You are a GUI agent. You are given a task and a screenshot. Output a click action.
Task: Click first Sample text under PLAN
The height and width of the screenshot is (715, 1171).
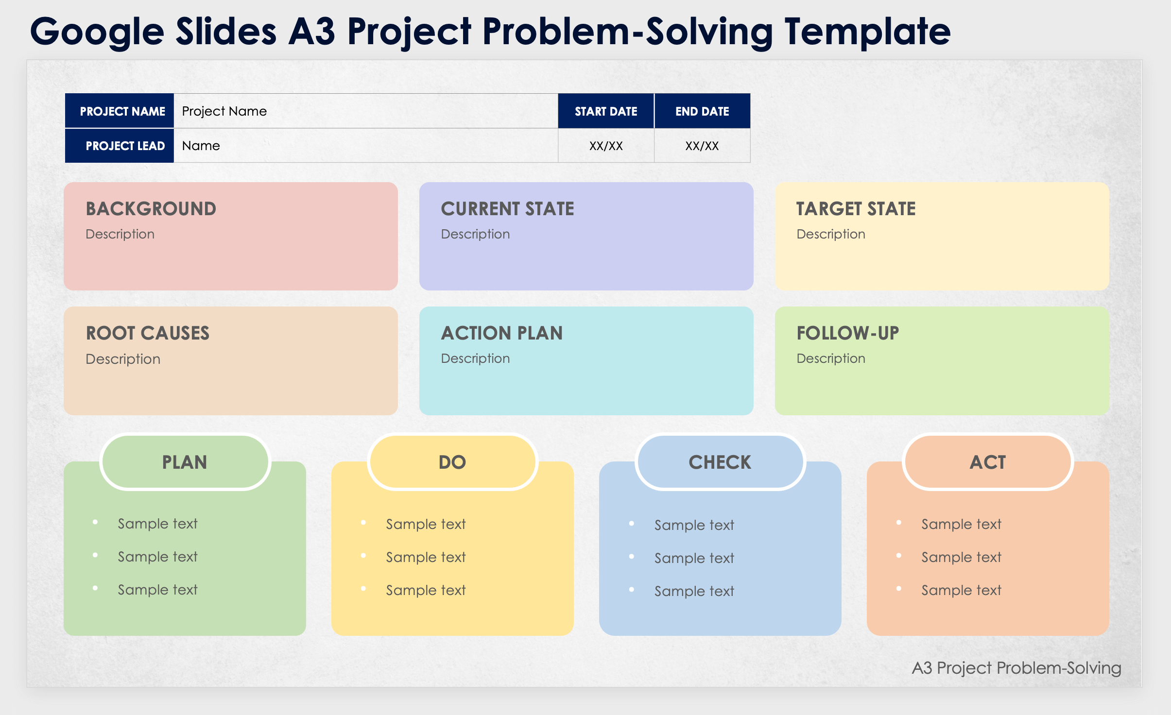click(x=157, y=524)
